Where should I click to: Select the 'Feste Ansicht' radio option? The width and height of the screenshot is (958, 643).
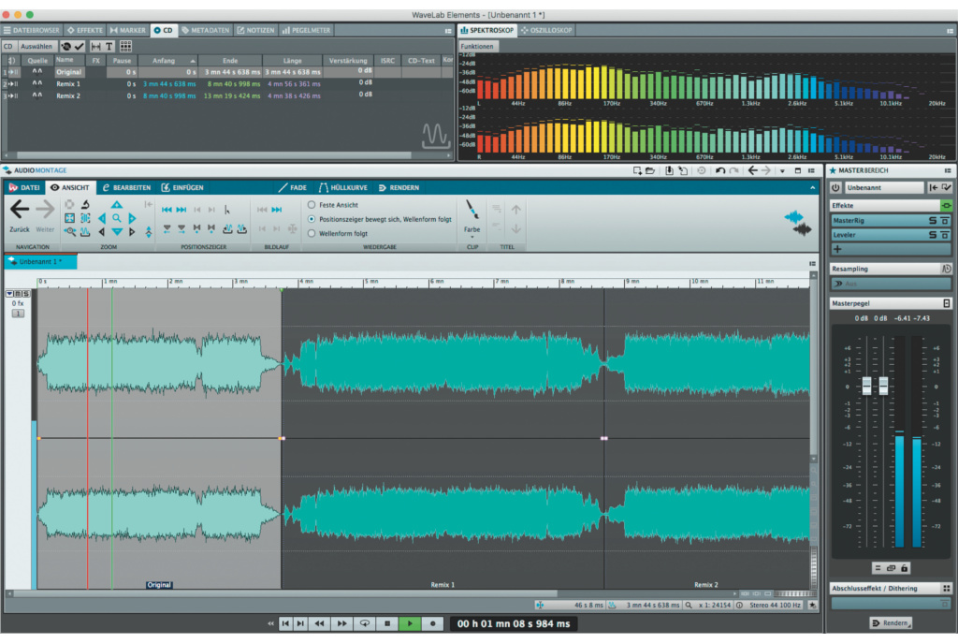[312, 204]
